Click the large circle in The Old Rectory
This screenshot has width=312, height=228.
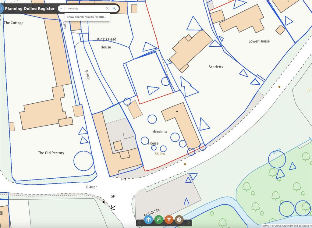[83, 161]
